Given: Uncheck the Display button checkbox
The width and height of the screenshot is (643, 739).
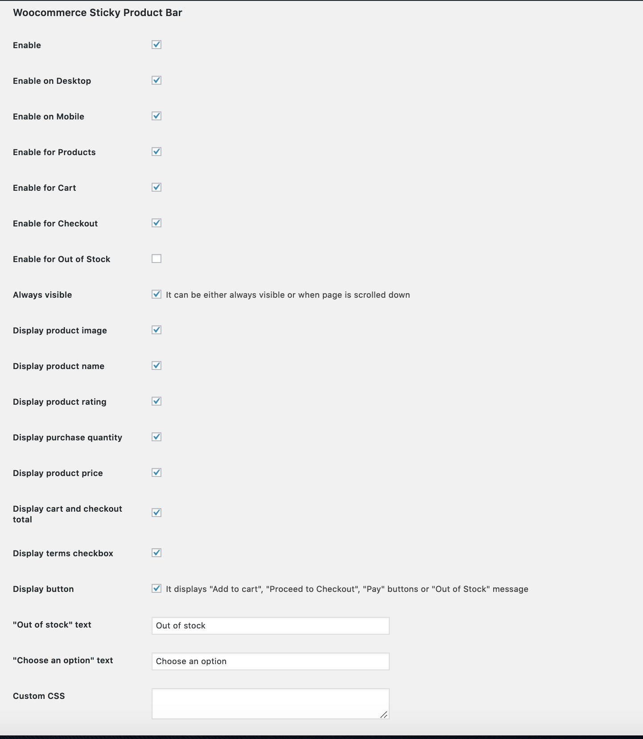Looking at the screenshot, I should click(x=157, y=588).
